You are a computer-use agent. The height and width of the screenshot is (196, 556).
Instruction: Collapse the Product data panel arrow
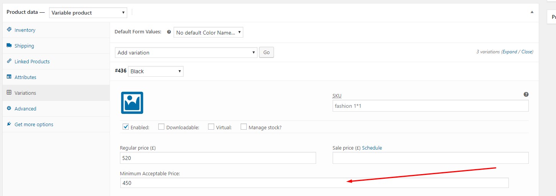[532, 12]
